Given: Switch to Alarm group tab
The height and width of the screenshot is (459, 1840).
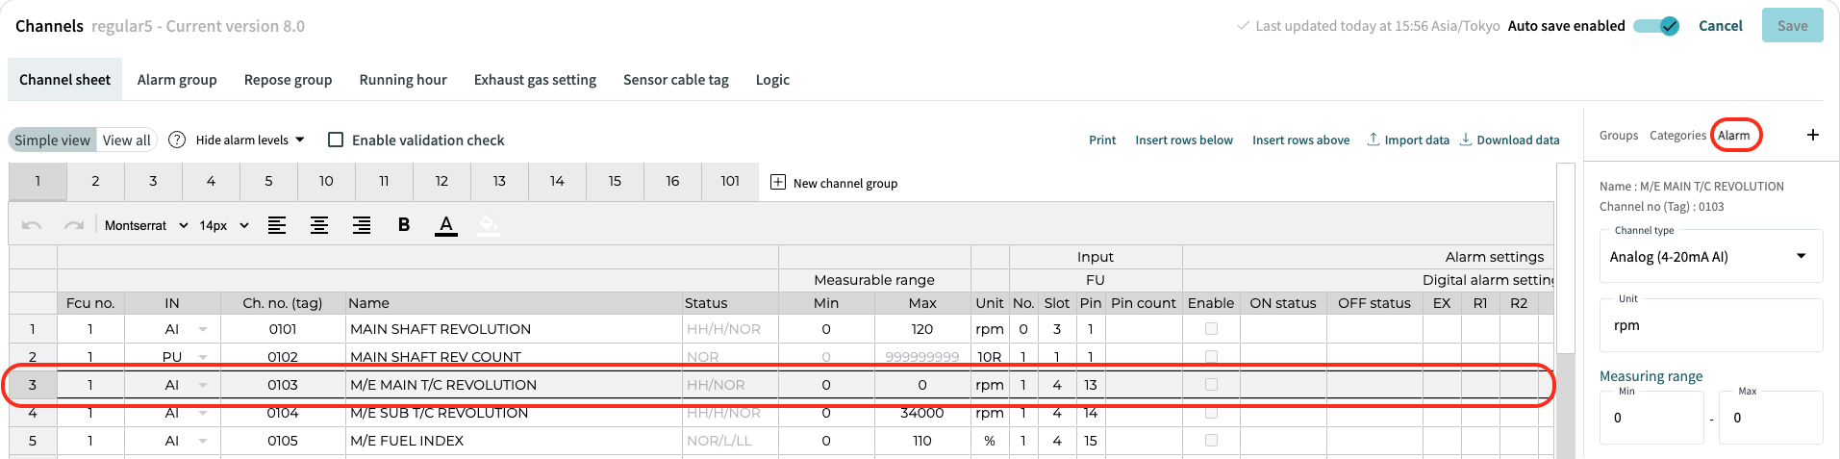Looking at the screenshot, I should [177, 79].
